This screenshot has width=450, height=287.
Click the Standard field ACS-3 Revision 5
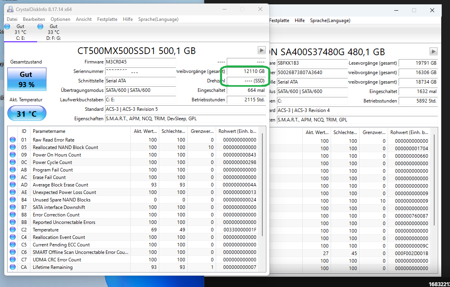pyautogui.click(x=185, y=109)
